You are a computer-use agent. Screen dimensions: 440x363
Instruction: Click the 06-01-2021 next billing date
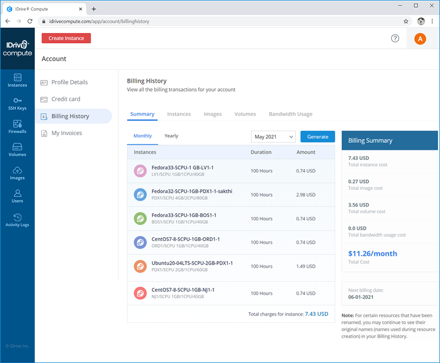coord(361,297)
